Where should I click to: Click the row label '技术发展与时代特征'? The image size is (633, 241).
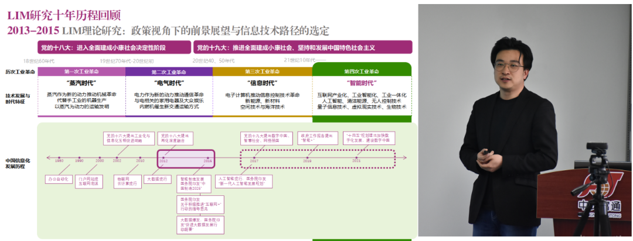18,99
